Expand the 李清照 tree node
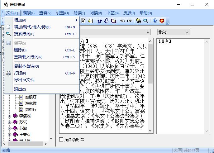 (x=9, y=116)
